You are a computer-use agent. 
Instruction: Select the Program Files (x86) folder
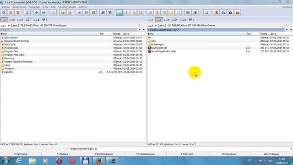coord(14,55)
